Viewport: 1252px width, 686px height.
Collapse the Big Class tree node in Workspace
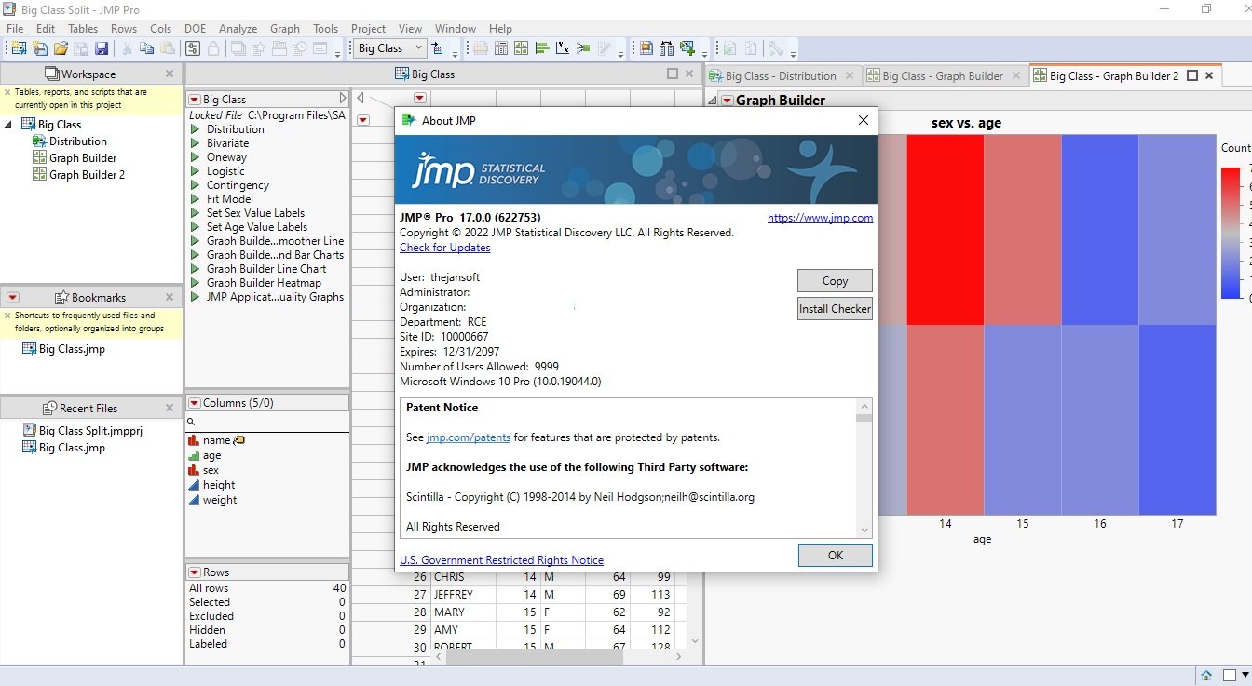click(9, 124)
